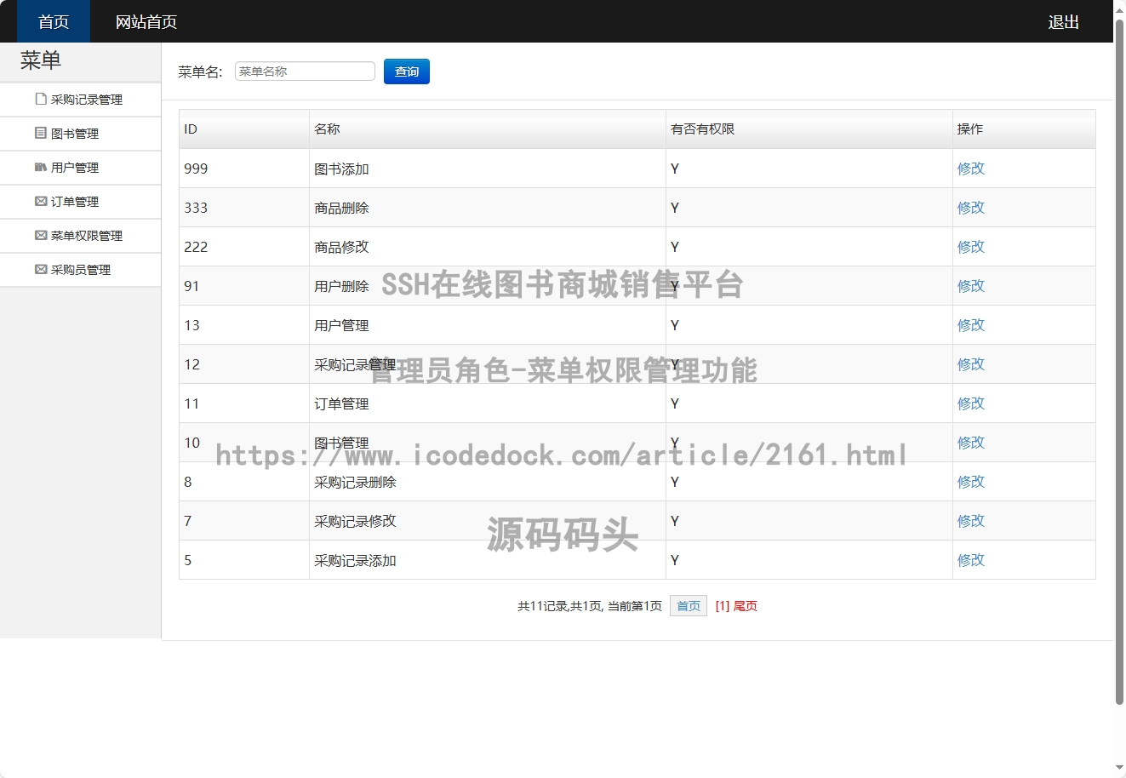Click 修改 for 采购记录删除 row

pyautogui.click(x=971, y=482)
